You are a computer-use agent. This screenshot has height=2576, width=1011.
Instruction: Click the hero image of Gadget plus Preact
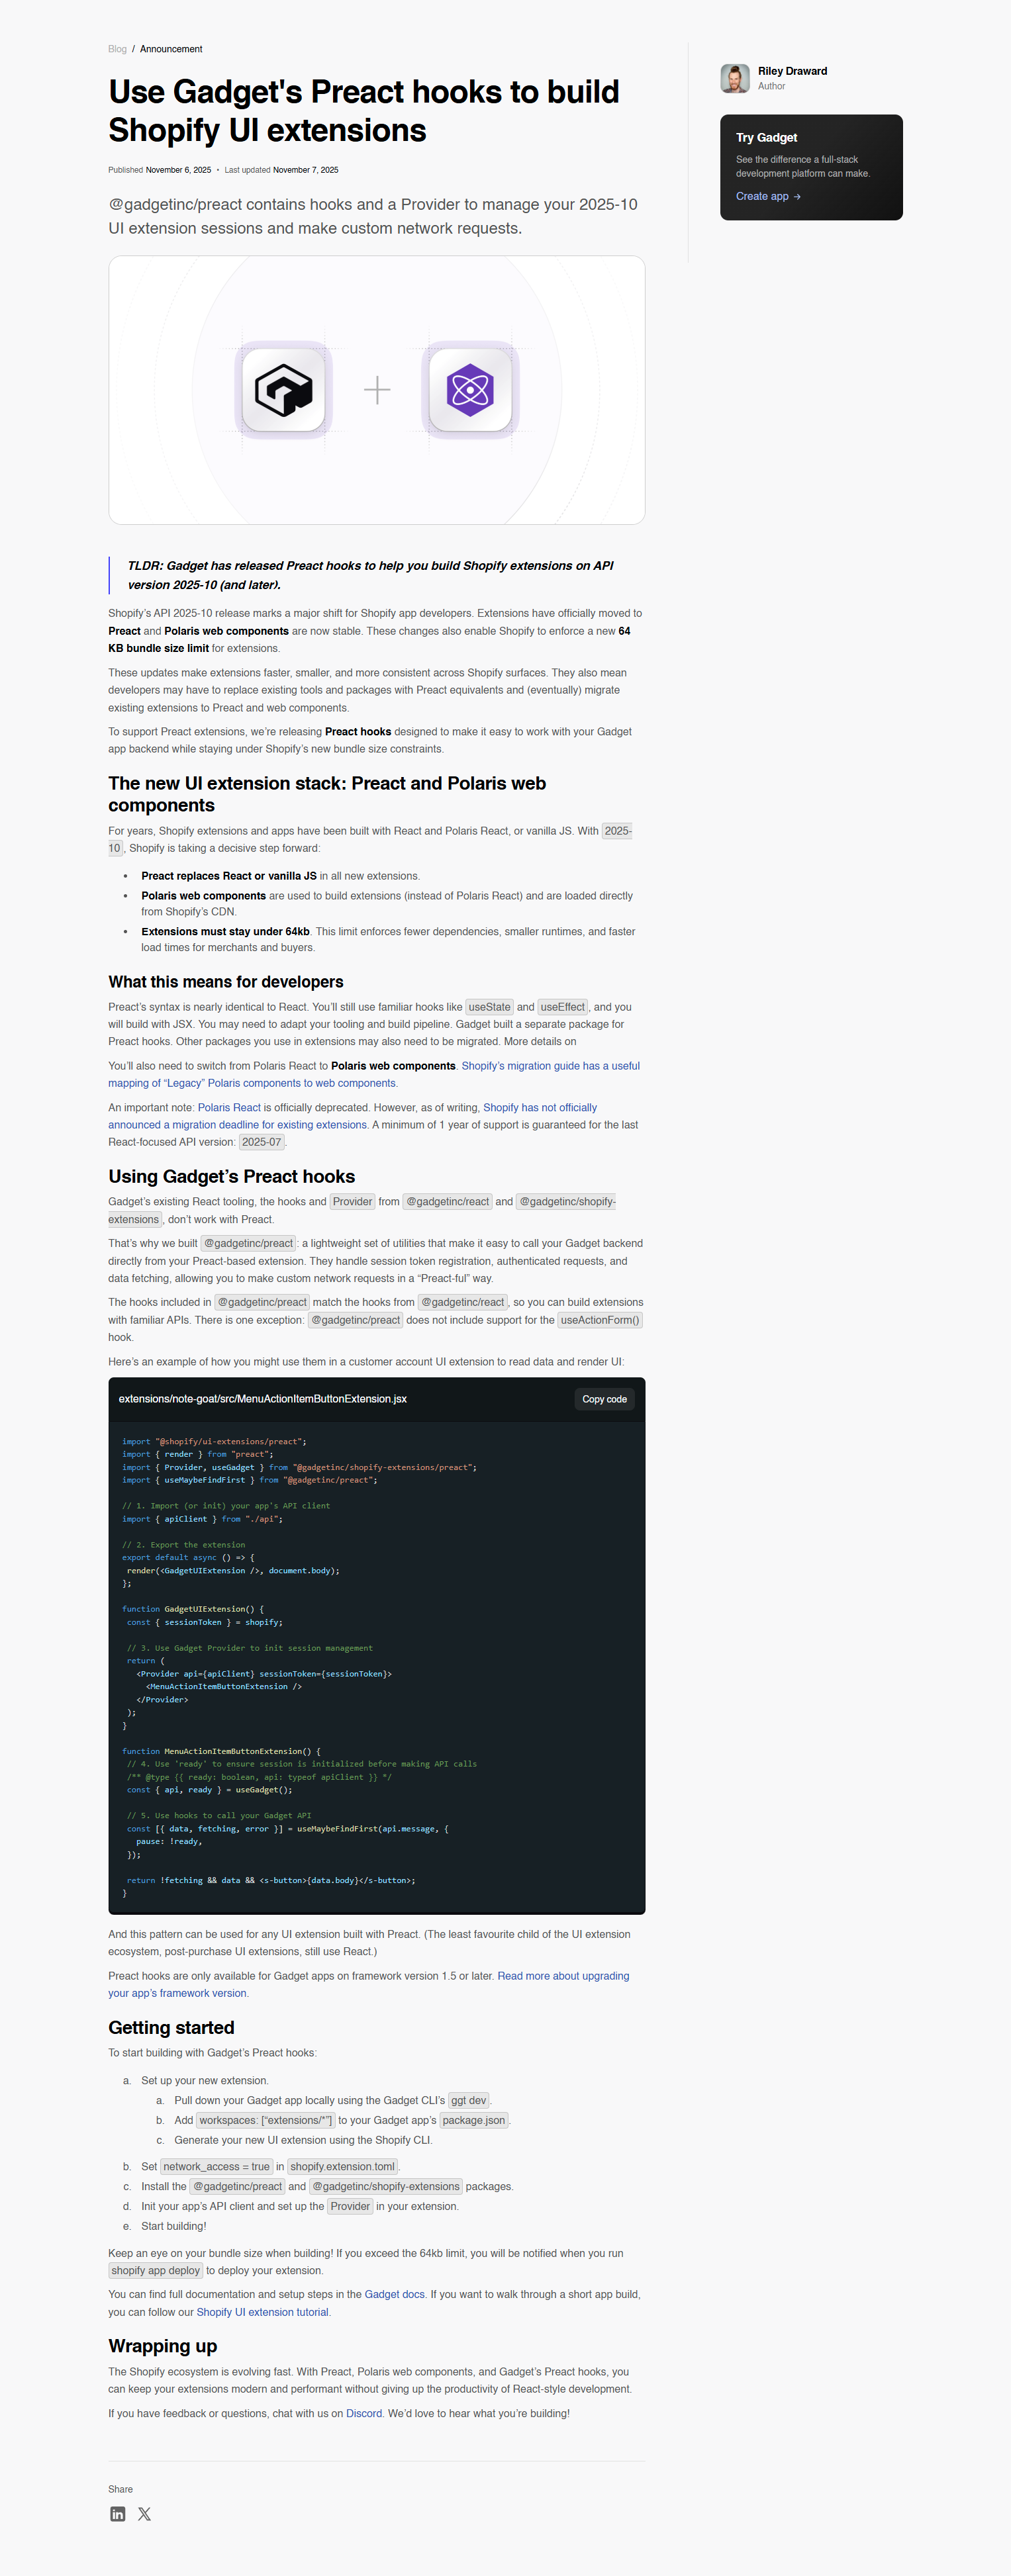click(377, 390)
